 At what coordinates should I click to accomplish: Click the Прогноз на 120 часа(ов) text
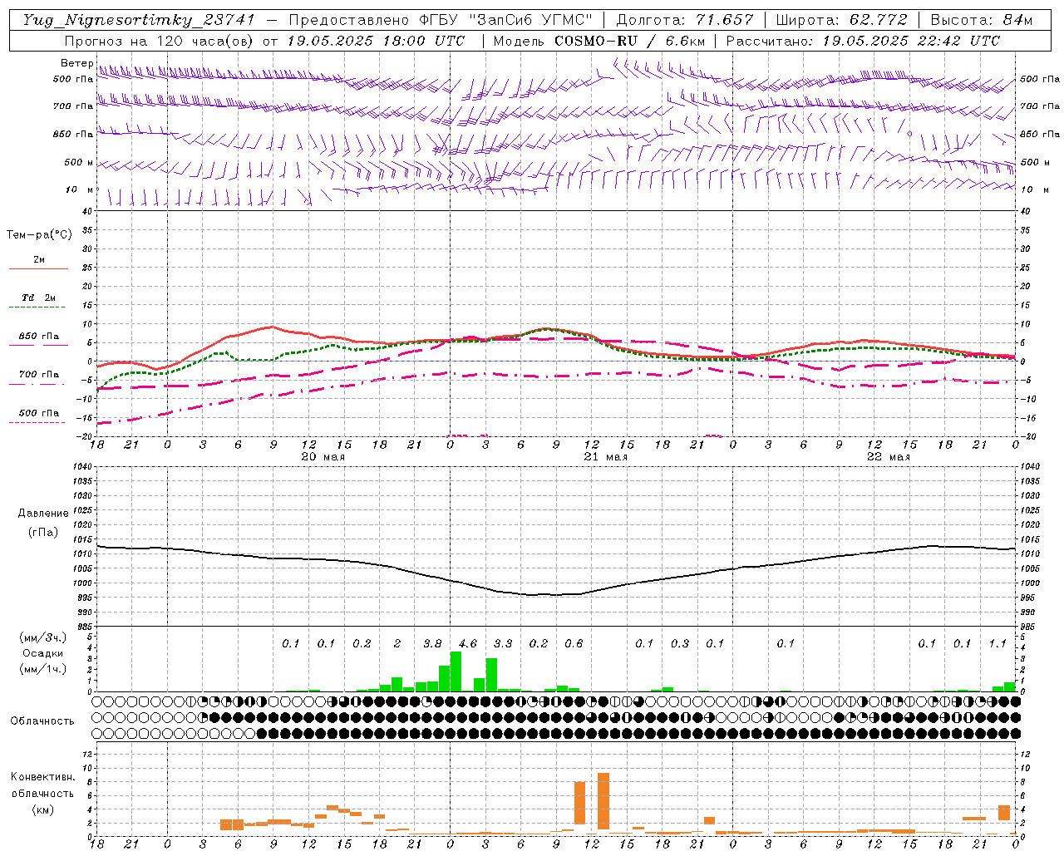tap(160, 41)
